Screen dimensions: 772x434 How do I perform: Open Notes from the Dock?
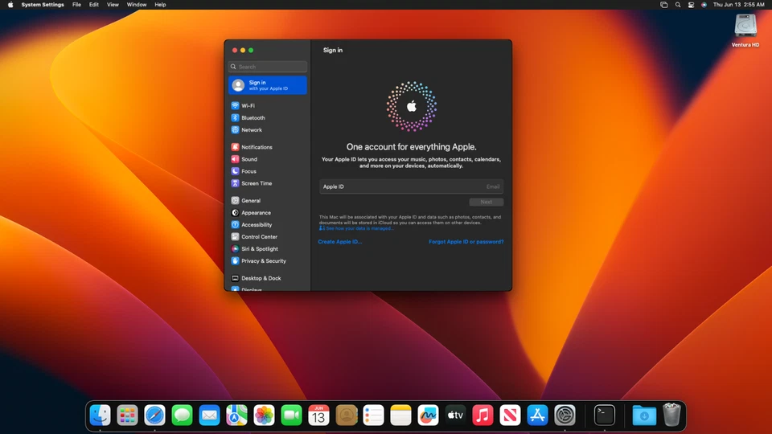[x=400, y=416]
